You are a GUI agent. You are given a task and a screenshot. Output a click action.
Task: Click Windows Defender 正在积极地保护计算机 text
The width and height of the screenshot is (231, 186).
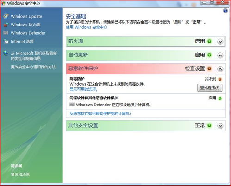[x=113, y=105]
